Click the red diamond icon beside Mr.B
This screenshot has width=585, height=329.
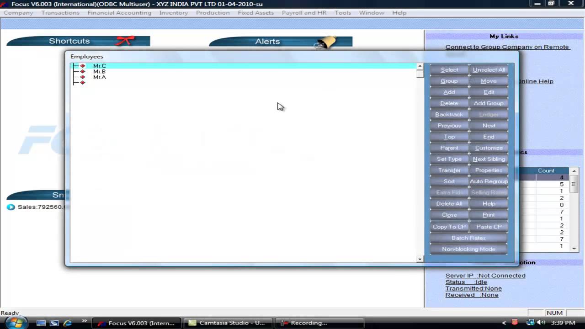pos(83,72)
